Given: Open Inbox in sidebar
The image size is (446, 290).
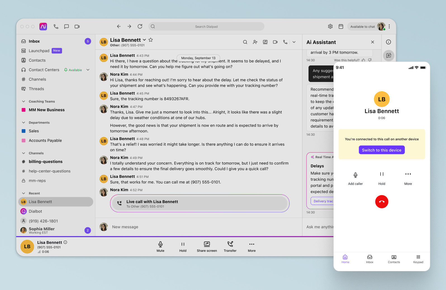Looking at the screenshot, I should [x=56, y=41].
